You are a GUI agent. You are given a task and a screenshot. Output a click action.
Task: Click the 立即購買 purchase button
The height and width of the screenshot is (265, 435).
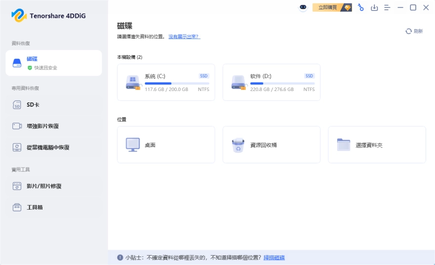pyautogui.click(x=332, y=7)
